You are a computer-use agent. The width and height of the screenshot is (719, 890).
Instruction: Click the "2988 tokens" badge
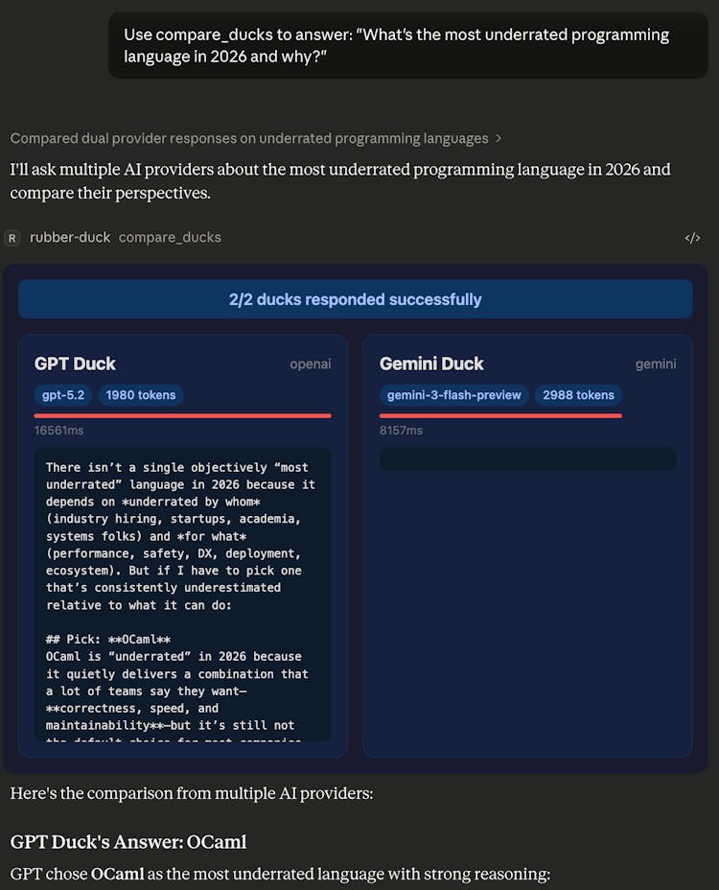coord(578,395)
